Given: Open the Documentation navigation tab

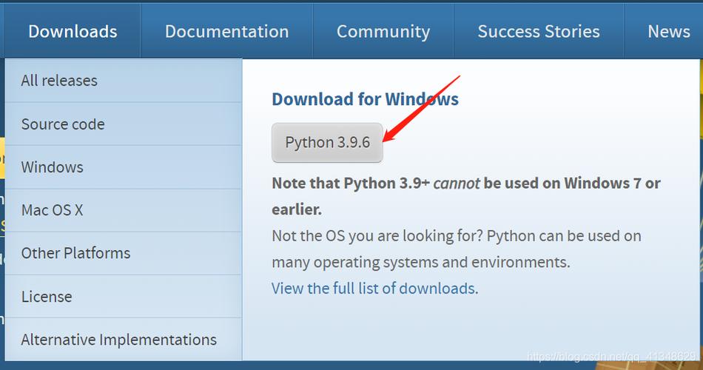Looking at the screenshot, I should point(227,31).
